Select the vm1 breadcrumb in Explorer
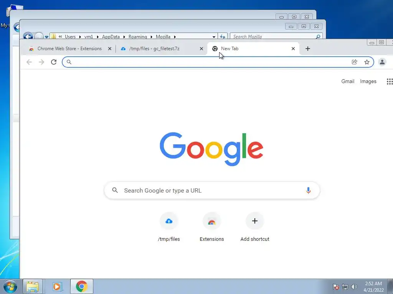Viewport: 393px width, 294px height. (89, 37)
